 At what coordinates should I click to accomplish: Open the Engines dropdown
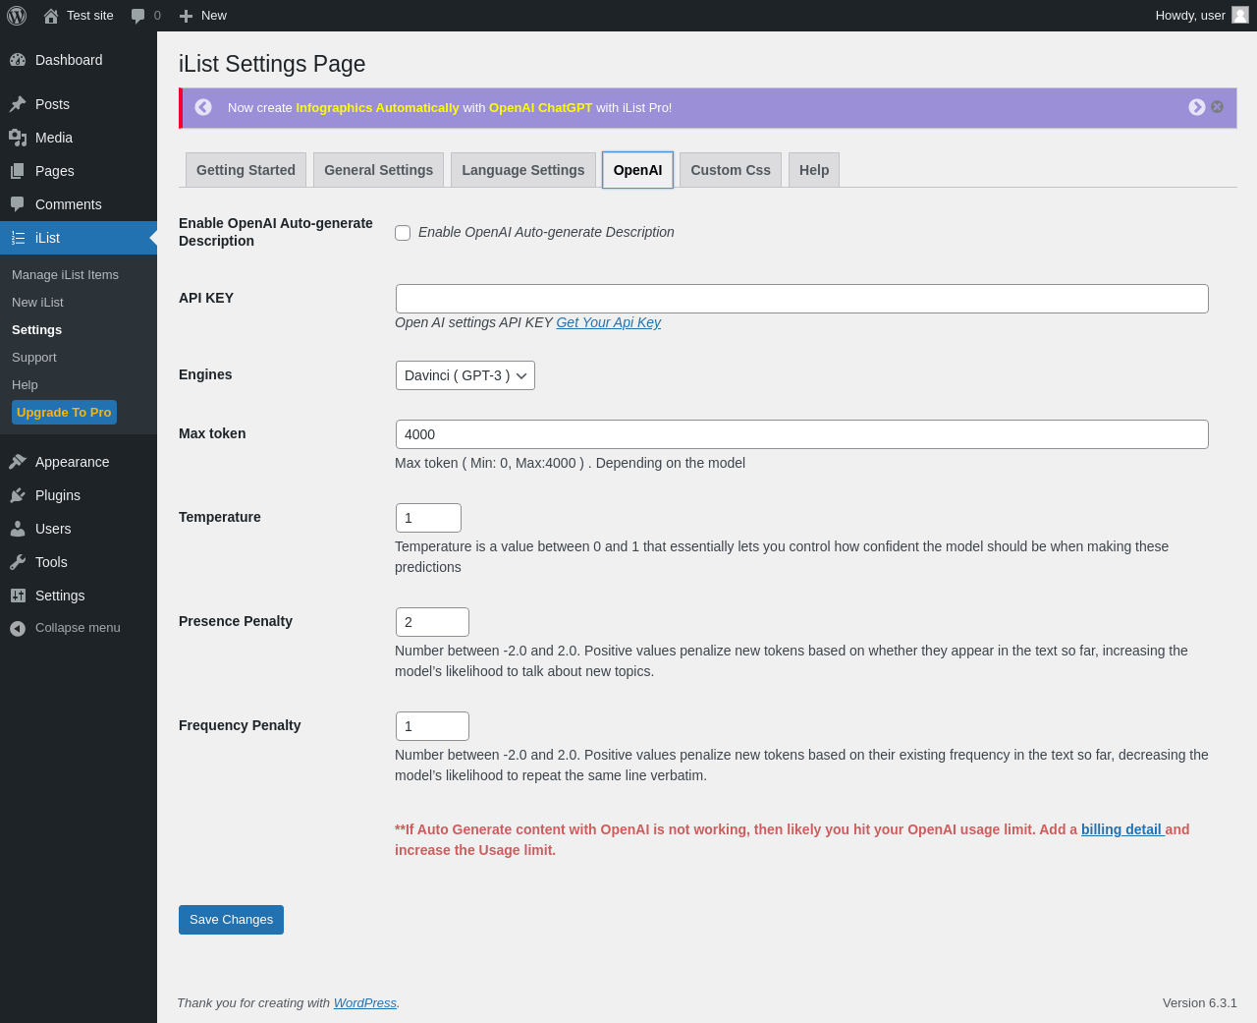465,375
